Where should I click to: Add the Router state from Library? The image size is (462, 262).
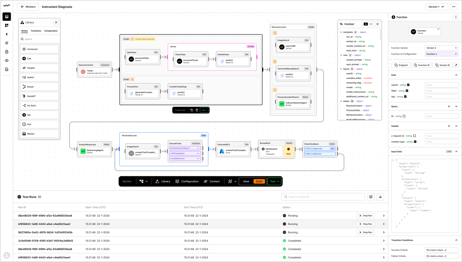coord(39,87)
